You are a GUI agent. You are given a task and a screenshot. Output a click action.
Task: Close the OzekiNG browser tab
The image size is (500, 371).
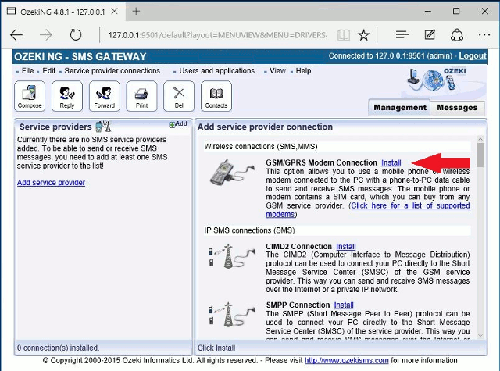click(x=114, y=12)
